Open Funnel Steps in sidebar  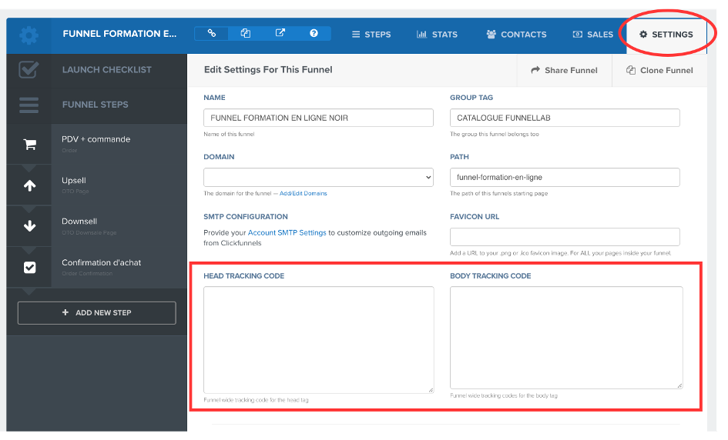96,105
